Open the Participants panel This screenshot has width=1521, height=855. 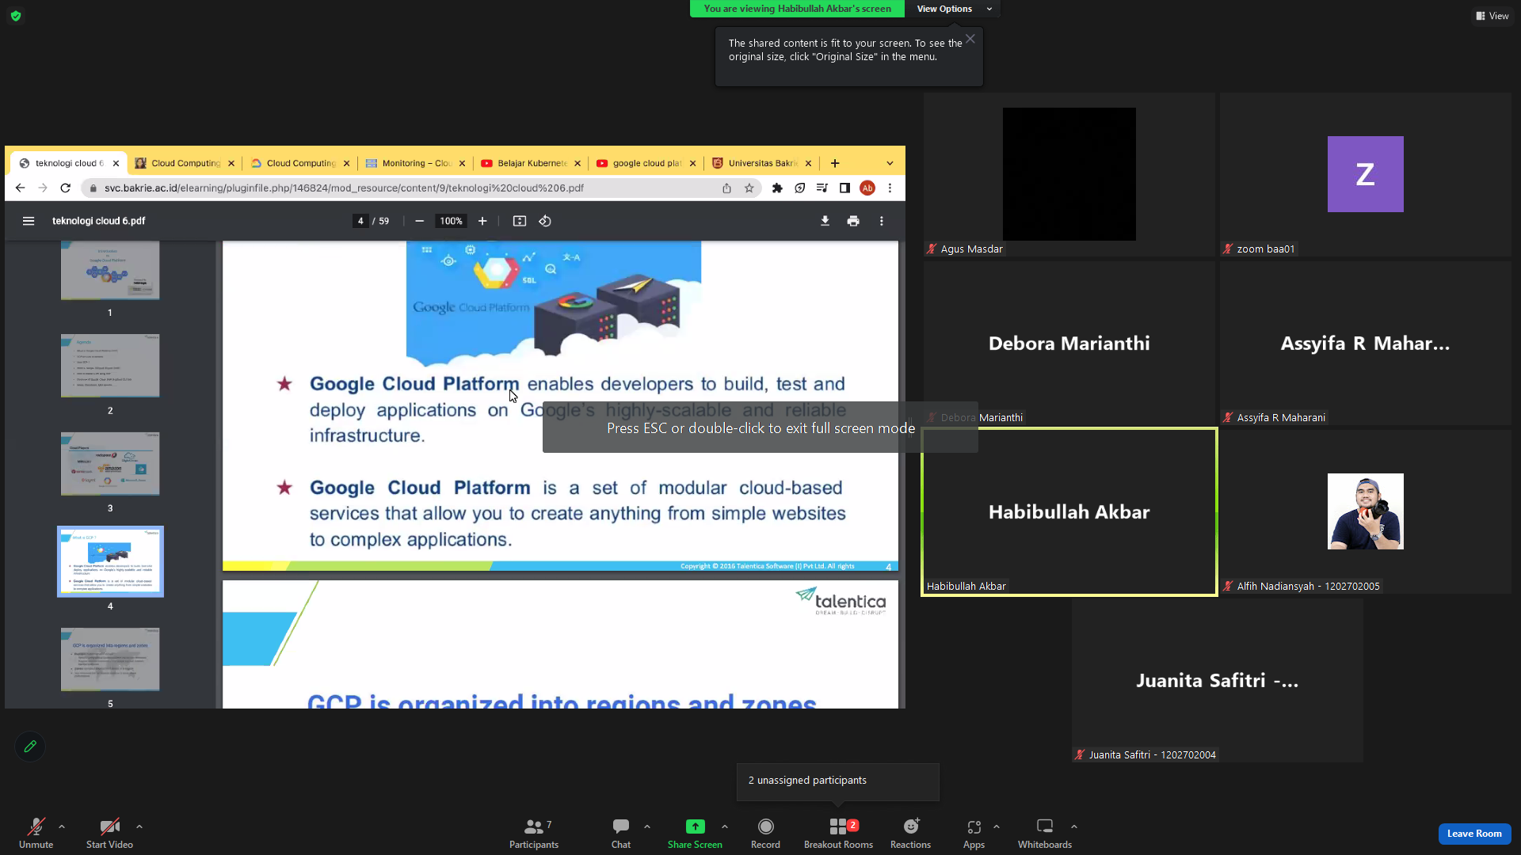click(x=534, y=833)
